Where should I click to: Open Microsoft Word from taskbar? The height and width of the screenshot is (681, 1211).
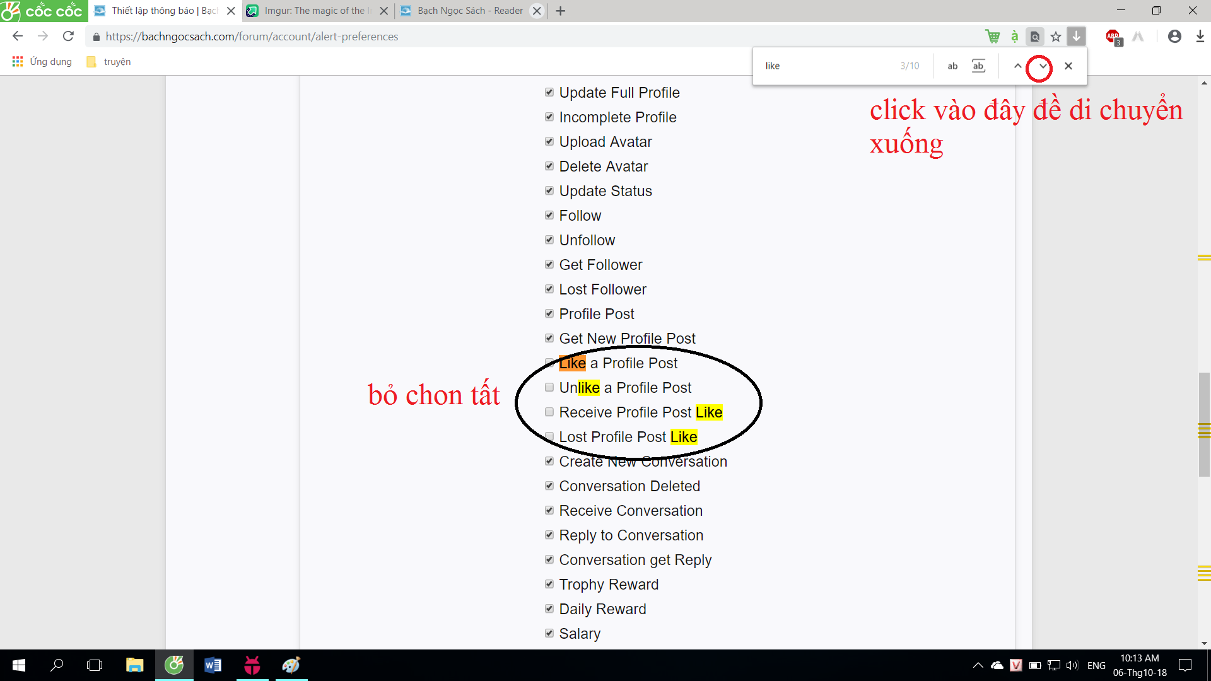(x=213, y=665)
